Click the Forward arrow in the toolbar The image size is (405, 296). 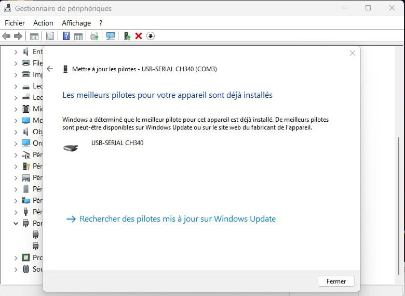tap(18, 36)
